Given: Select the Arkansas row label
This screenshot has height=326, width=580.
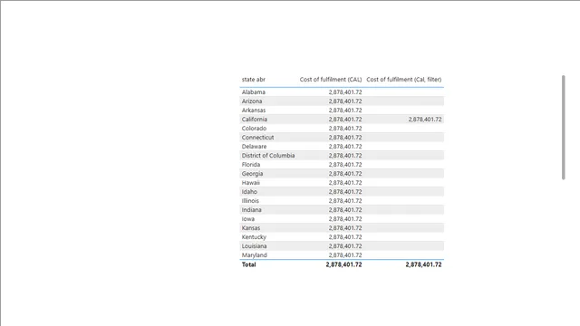Looking at the screenshot, I should point(254,110).
